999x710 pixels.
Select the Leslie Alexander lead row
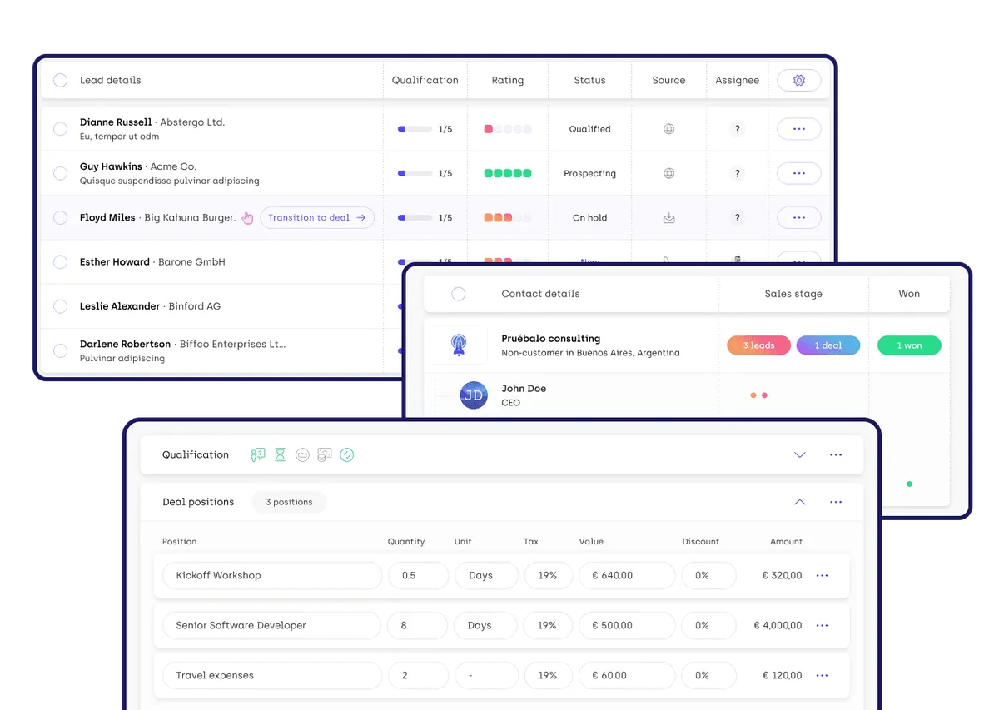click(x=60, y=306)
